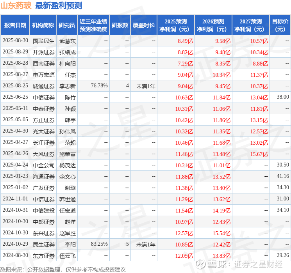Click the 2025预测净利润 column header
The height and width of the screenshot is (273, 291).
pos(176,25)
